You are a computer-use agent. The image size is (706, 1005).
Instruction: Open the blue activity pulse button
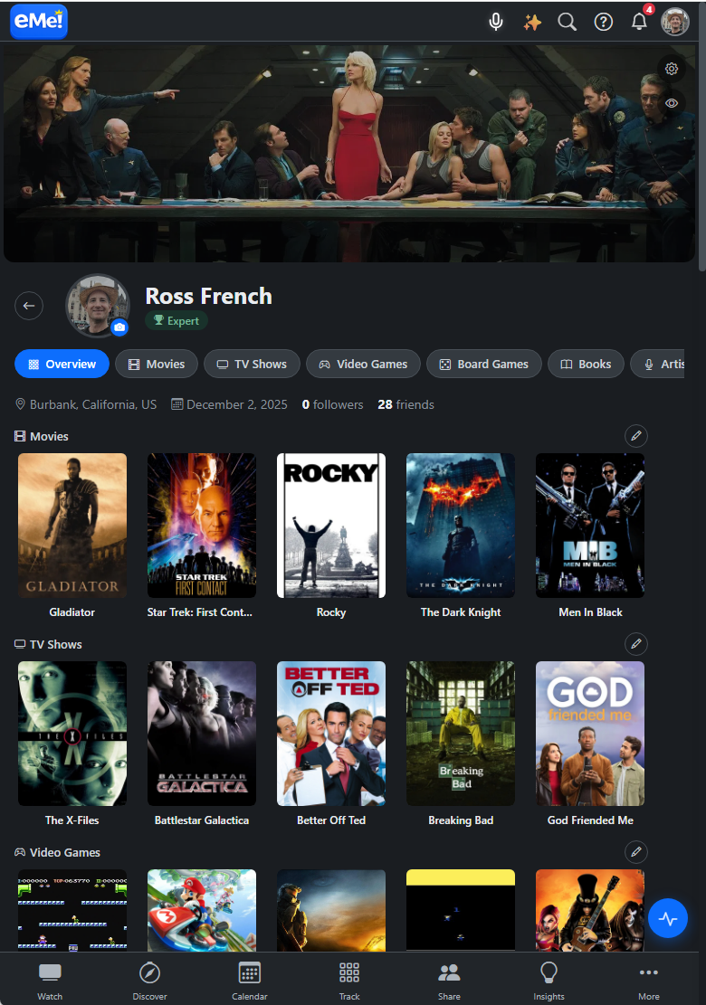667,918
